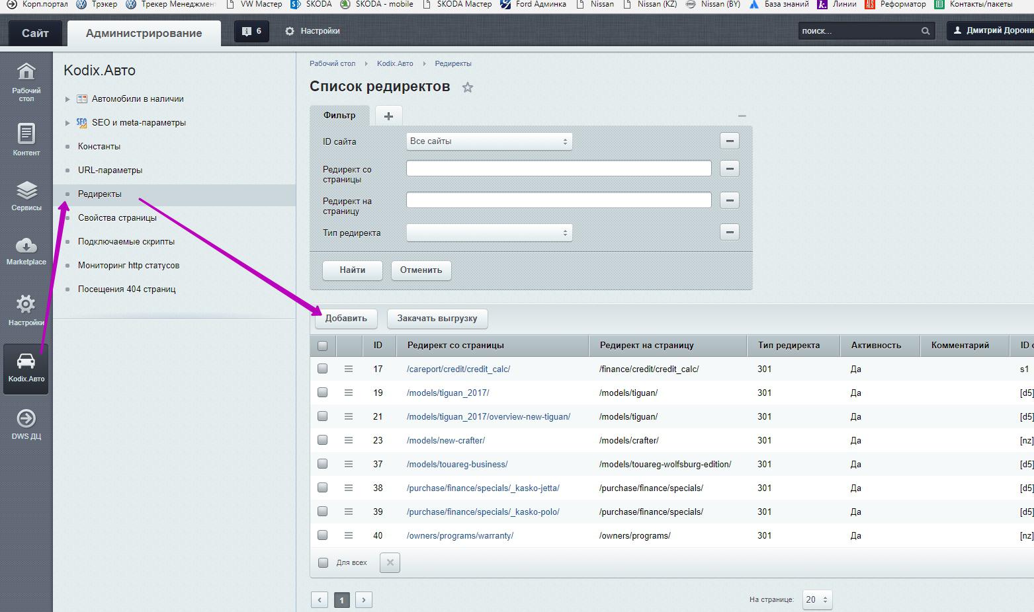Check the row with ID 17
Viewport: 1034px width, 612px height.
click(x=323, y=369)
